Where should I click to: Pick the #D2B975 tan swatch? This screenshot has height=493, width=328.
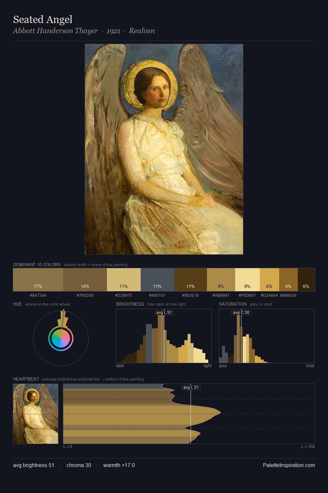[x=124, y=280]
